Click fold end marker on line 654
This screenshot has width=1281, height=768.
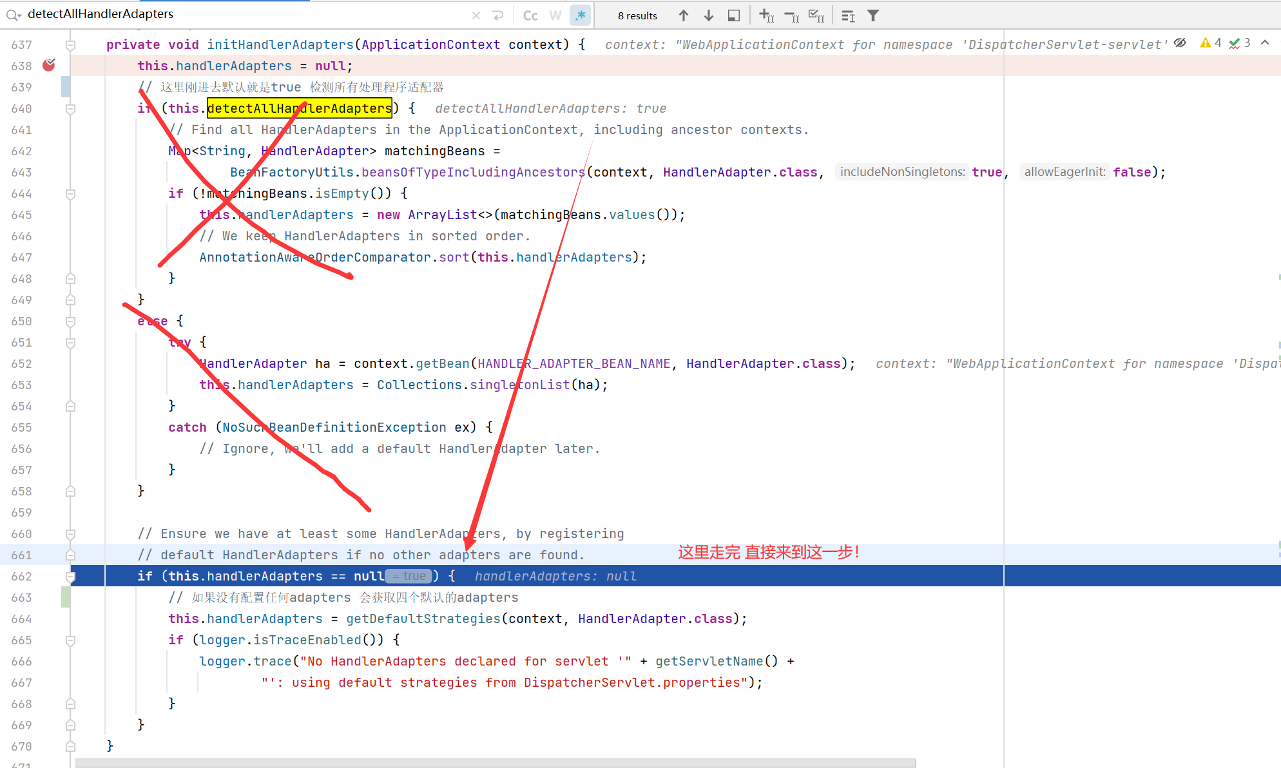[71, 406]
